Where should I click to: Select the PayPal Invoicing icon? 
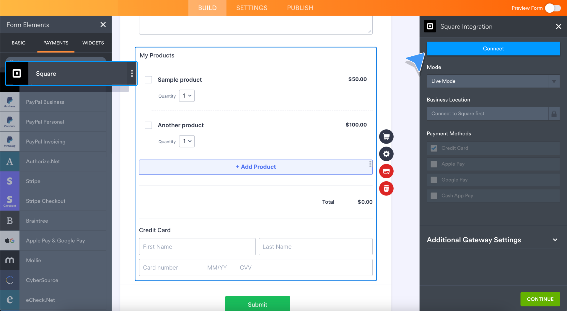(10, 141)
